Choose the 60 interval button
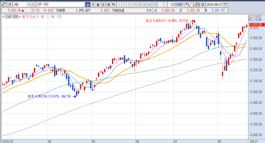Screen dimensions: 265x143 click(150, 5)
